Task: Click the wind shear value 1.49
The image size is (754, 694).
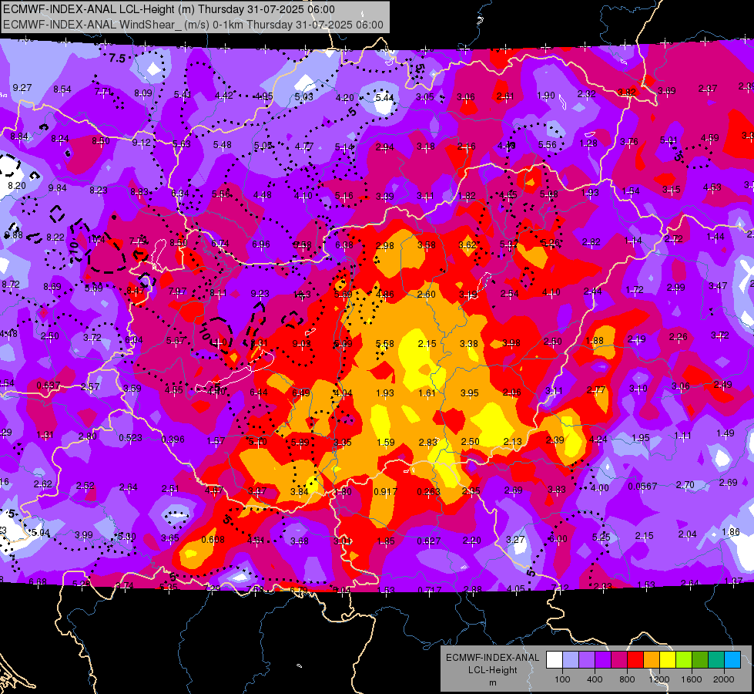Action: pyautogui.click(x=726, y=433)
